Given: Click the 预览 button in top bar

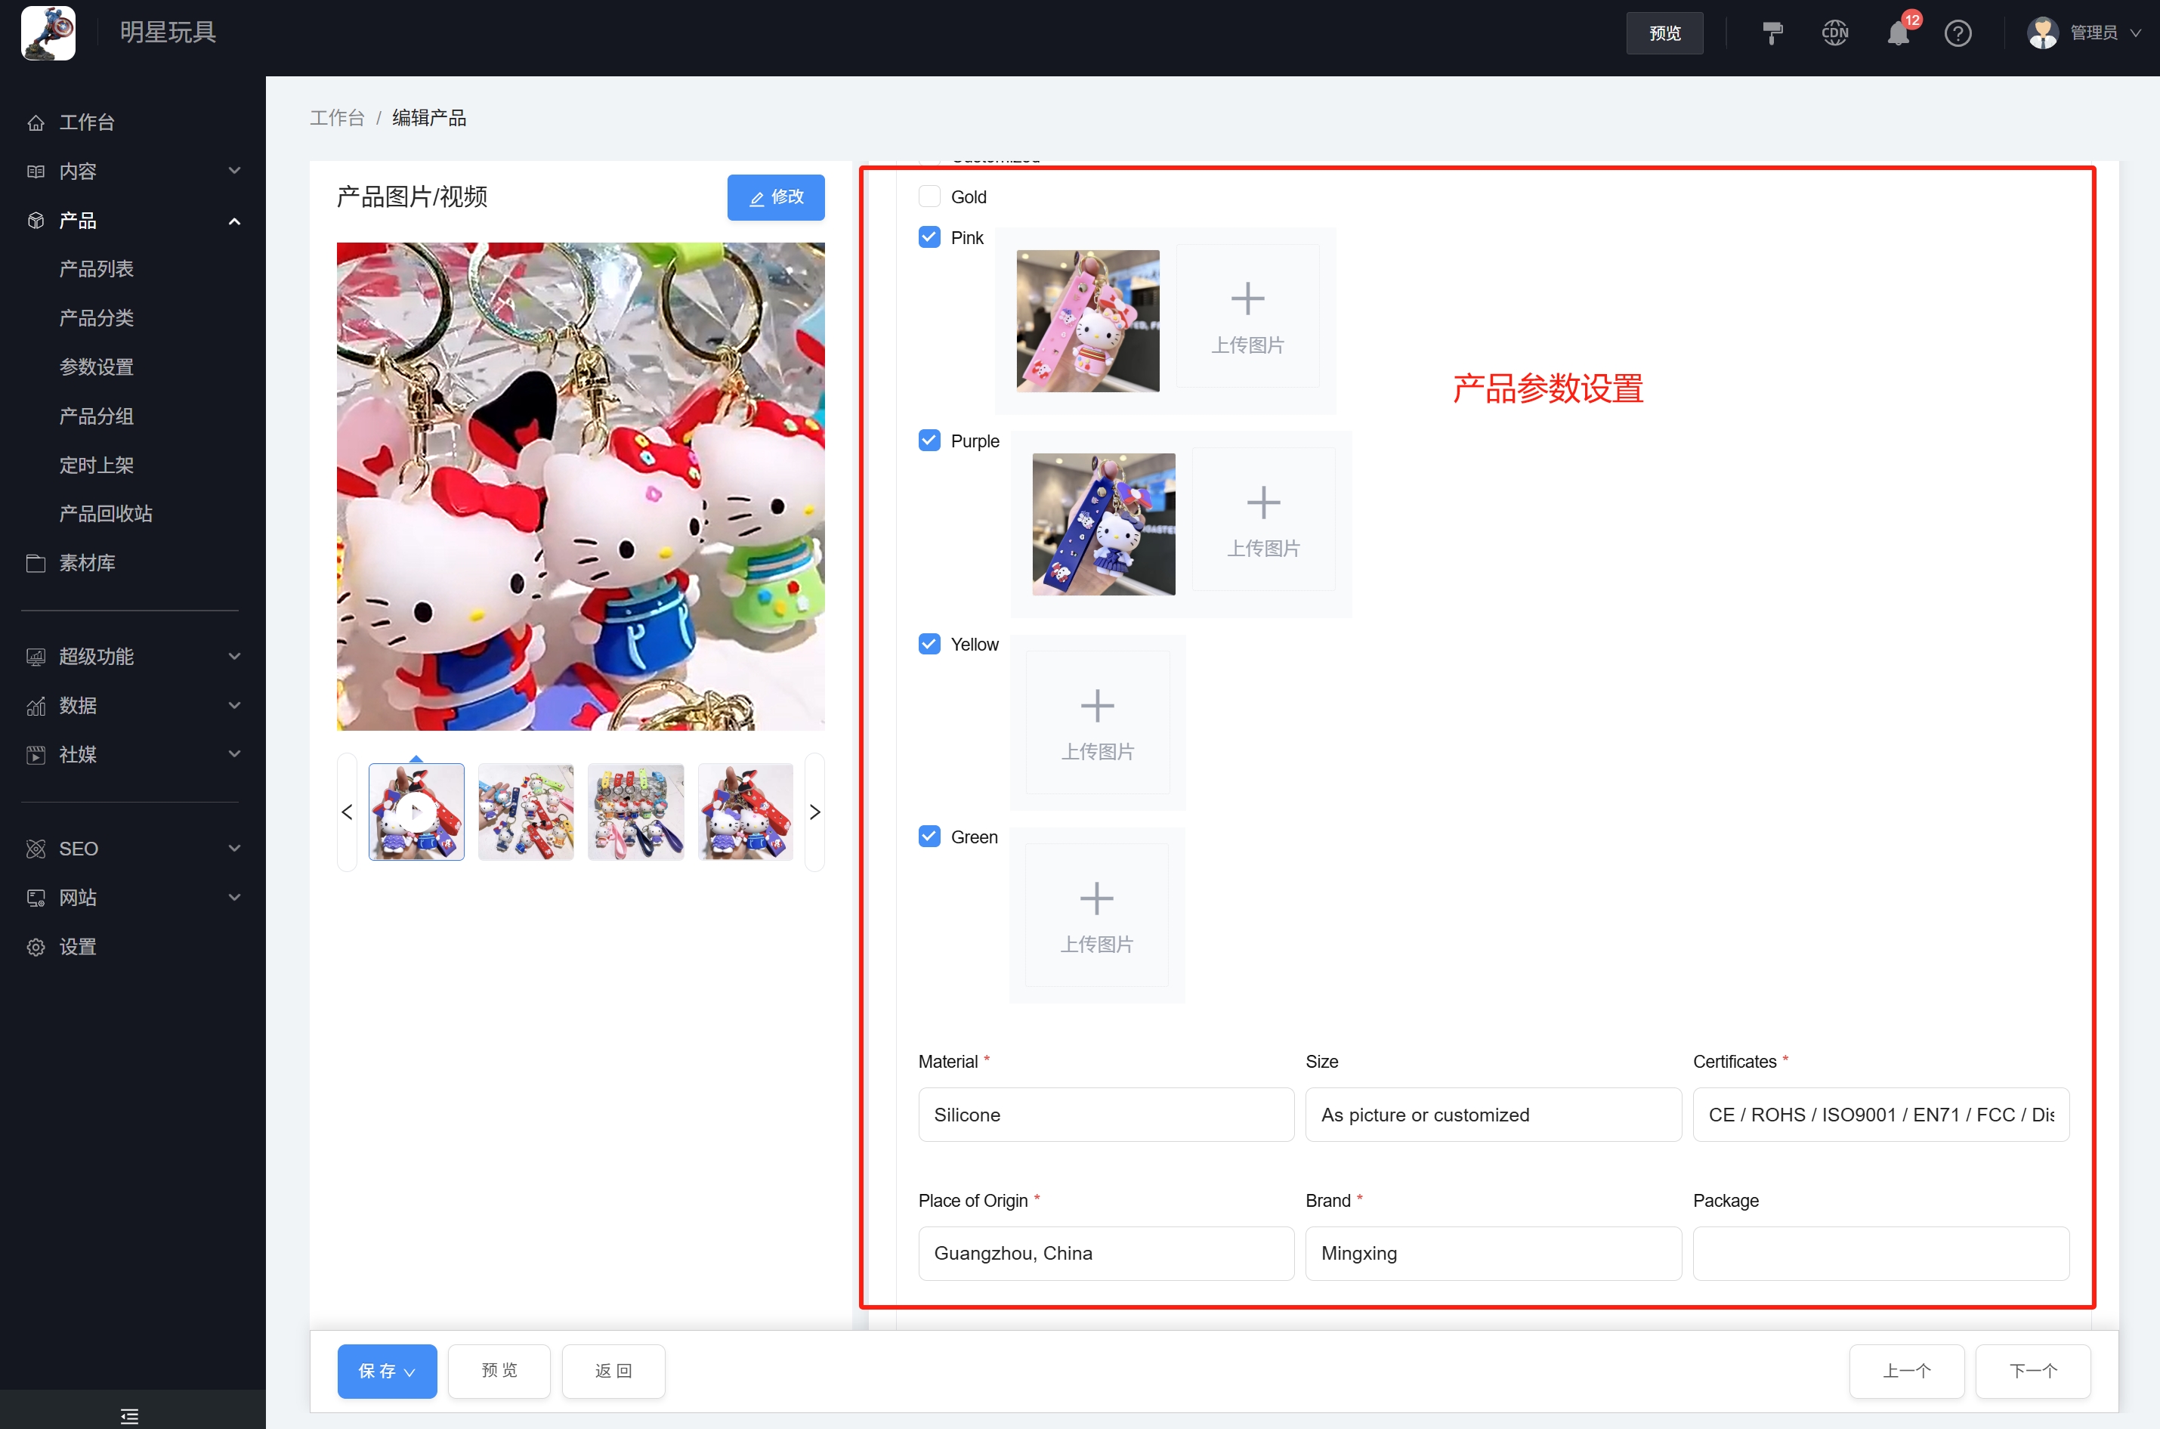Looking at the screenshot, I should 1664,34.
